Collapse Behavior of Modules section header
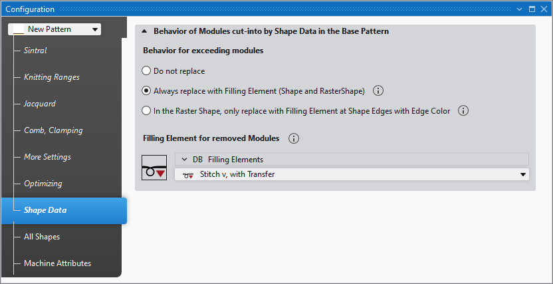 click(144, 31)
